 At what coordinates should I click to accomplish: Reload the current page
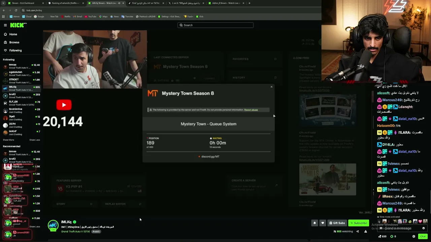tap(16, 10)
